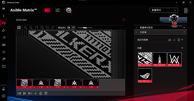The height and width of the screenshot is (101, 194).
Task: Redo the last edit
Action: click(53, 28)
